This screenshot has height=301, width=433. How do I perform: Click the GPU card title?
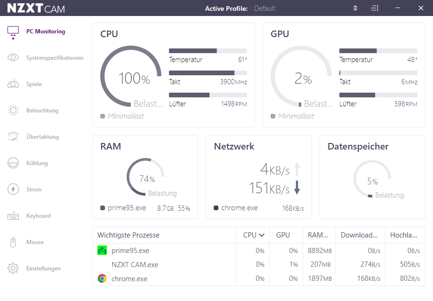(280, 34)
